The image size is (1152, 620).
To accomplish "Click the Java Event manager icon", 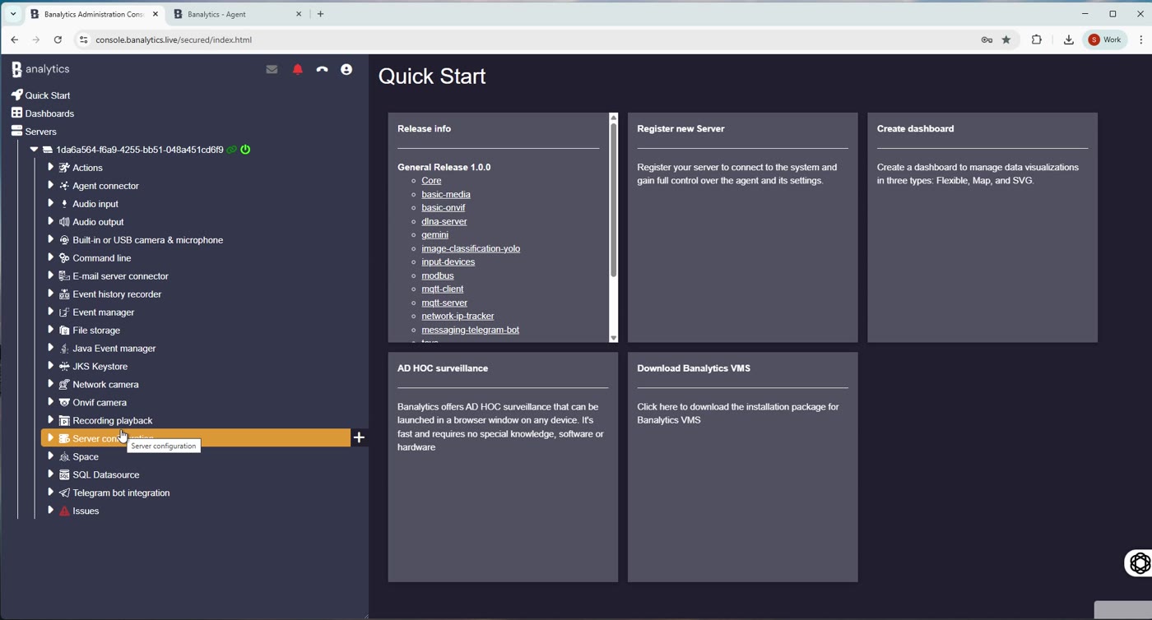I will [64, 349].
